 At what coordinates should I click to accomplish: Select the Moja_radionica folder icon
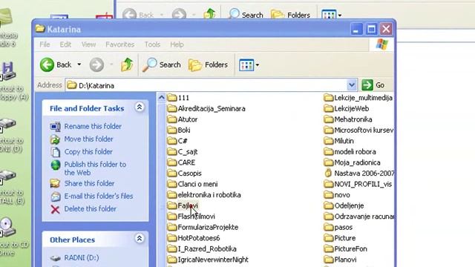[x=328, y=162]
